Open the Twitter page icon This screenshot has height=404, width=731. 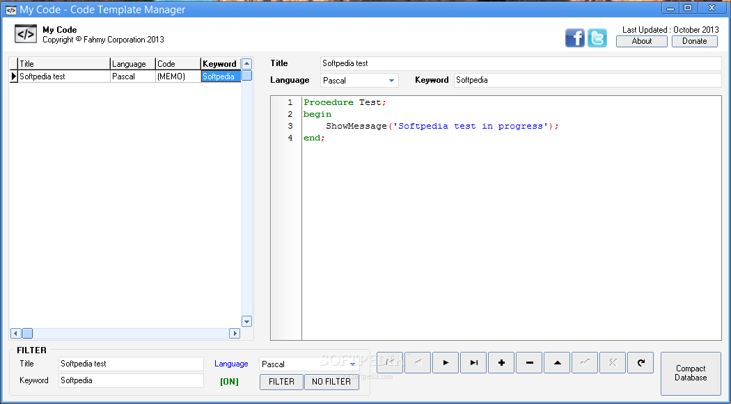pos(597,38)
